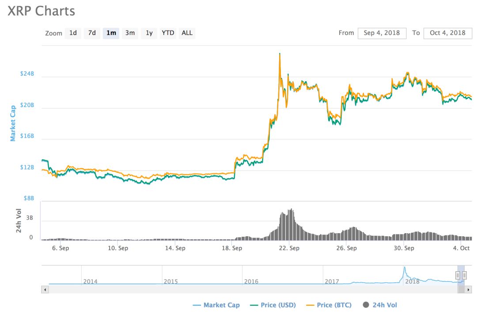Click the $8B axis value
Image resolution: width=477 pixels, height=315 pixels.
29,198
